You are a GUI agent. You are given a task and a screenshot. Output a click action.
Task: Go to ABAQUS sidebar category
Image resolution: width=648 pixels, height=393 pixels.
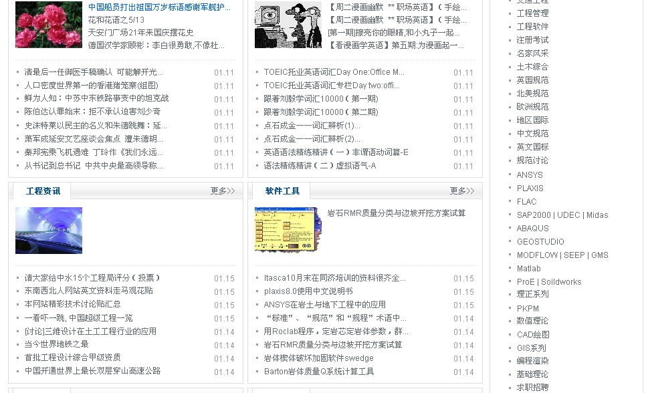(x=532, y=228)
